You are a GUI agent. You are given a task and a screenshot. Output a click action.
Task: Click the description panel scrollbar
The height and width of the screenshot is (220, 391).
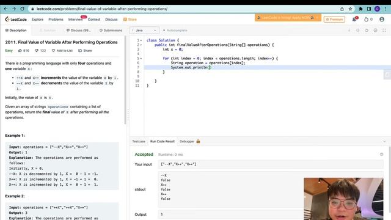[125, 80]
